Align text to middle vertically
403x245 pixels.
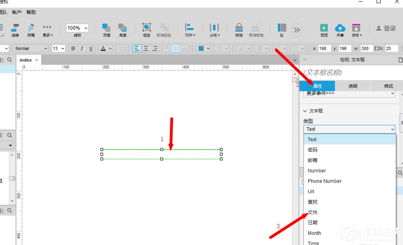(176, 48)
